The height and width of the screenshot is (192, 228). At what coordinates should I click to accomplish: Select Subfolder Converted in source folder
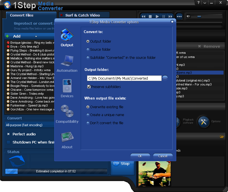pyautogui.click(x=88, y=58)
